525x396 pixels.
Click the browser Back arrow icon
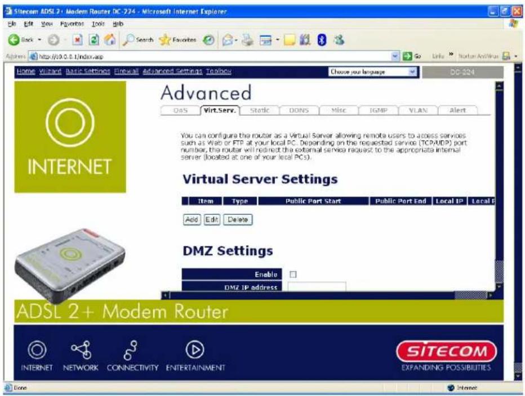tap(14, 40)
